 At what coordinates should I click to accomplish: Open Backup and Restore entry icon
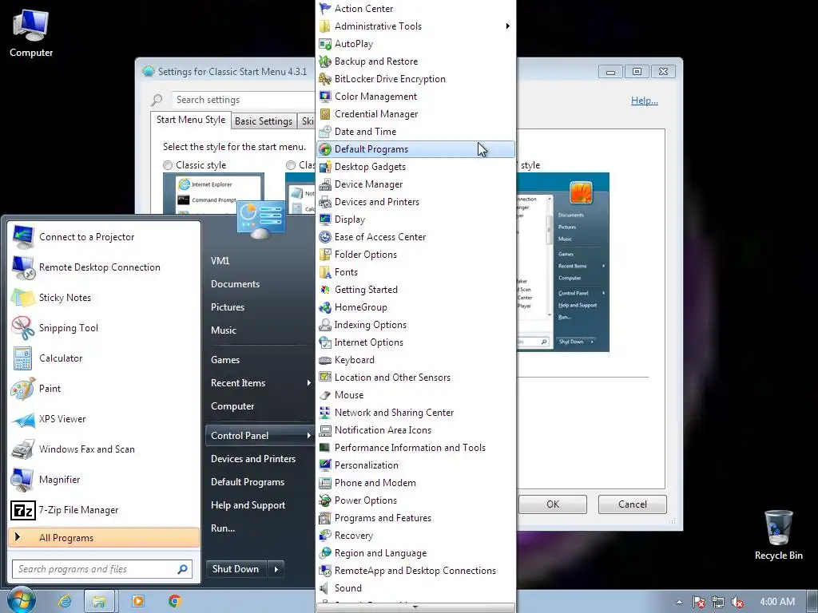point(325,61)
